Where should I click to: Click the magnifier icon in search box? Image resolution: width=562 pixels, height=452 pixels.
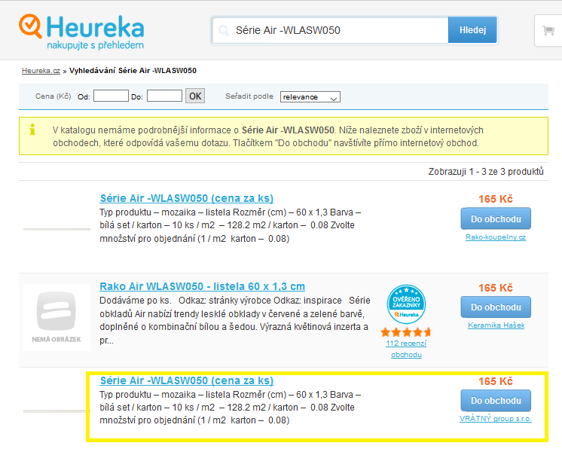(x=224, y=30)
